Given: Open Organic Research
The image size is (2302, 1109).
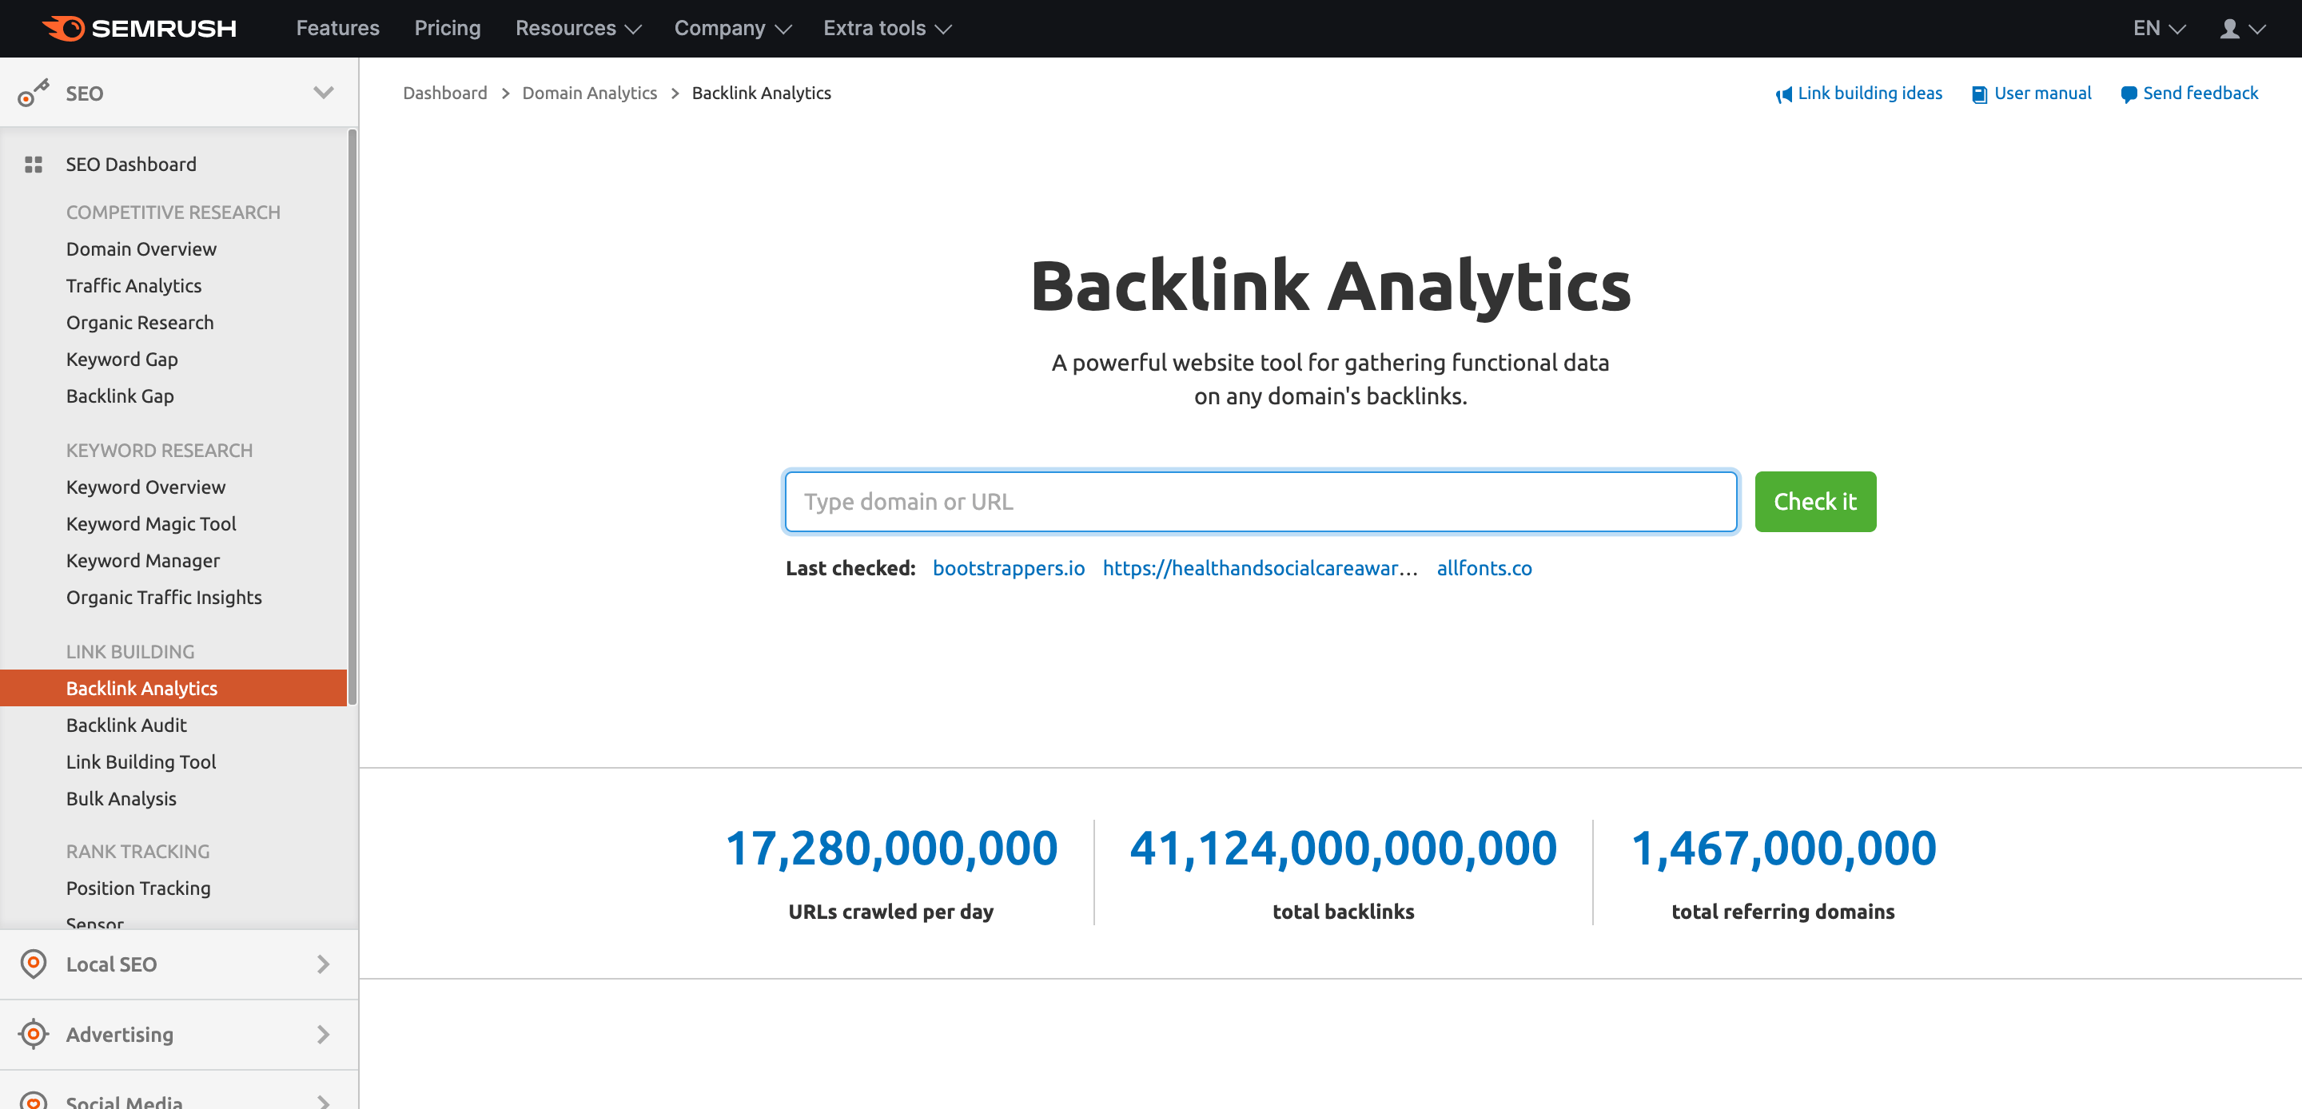Looking at the screenshot, I should (x=141, y=323).
